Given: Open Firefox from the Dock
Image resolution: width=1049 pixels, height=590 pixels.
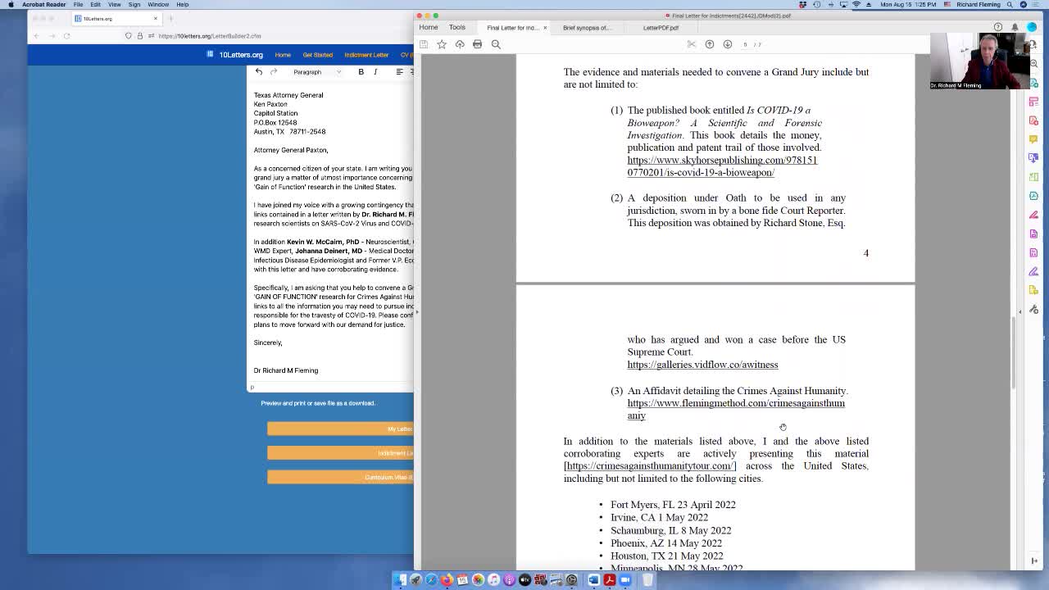Looking at the screenshot, I should click(447, 580).
